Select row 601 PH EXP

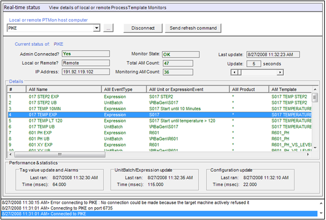coord(160,133)
